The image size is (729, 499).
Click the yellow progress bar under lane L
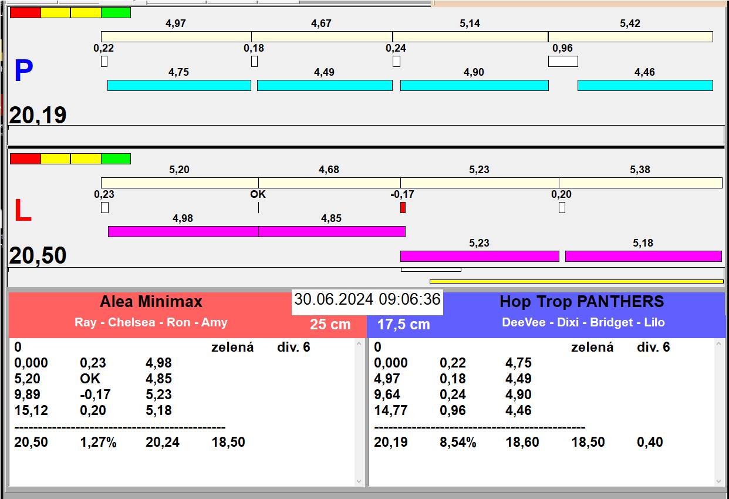click(576, 281)
